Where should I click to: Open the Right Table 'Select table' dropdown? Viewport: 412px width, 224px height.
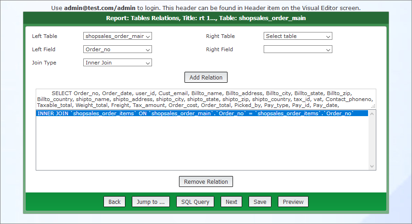[x=298, y=36]
